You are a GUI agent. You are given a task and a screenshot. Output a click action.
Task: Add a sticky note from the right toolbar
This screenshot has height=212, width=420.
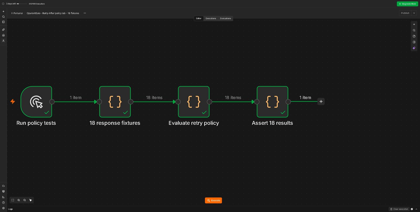tap(414, 36)
